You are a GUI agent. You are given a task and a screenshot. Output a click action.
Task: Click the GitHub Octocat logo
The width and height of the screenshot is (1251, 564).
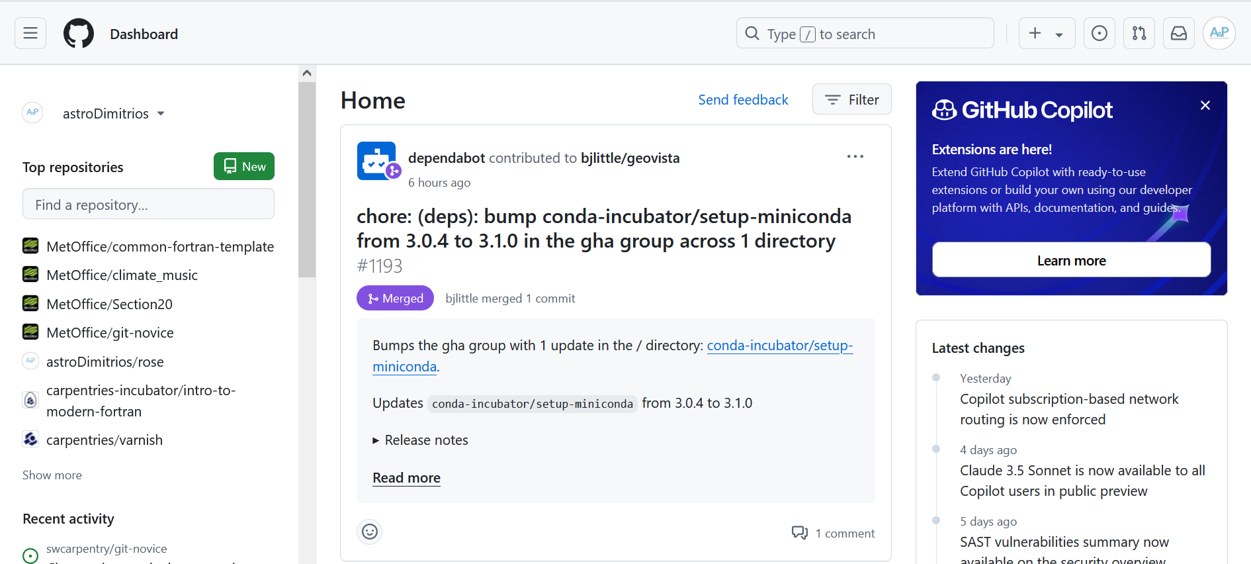[79, 33]
